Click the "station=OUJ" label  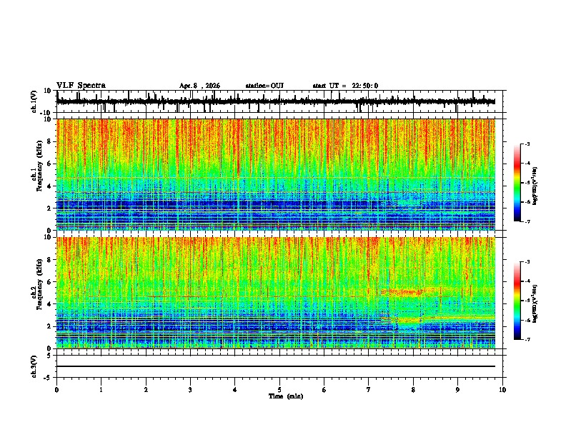point(264,86)
